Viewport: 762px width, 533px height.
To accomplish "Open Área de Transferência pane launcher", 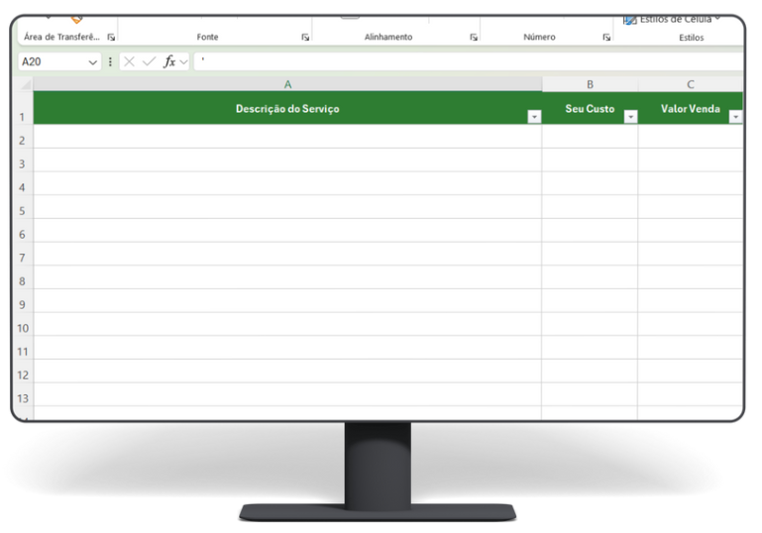I will (111, 38).
